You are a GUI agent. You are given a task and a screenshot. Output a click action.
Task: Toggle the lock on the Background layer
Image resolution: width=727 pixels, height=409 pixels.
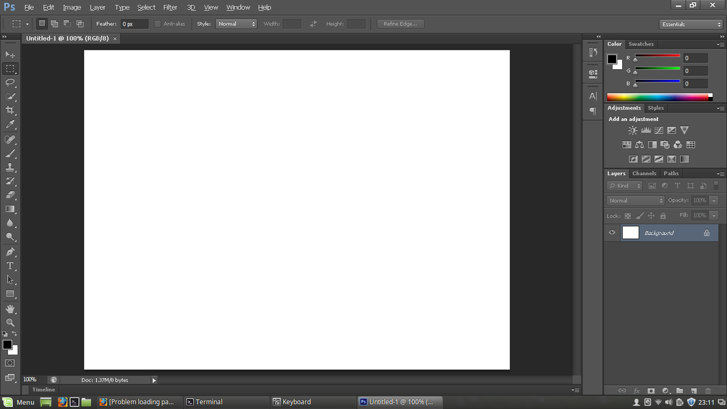[706, 232]
